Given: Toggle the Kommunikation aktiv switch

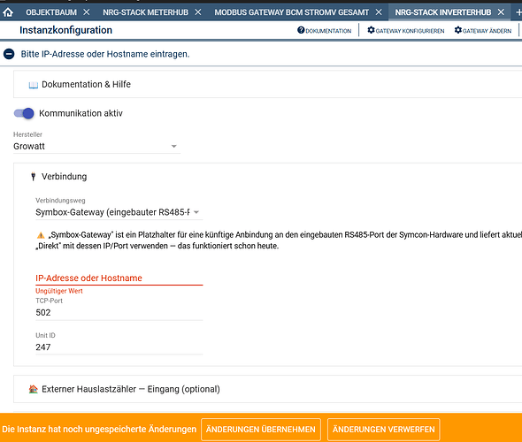Looking at the screenshot, I should [24, 113].
